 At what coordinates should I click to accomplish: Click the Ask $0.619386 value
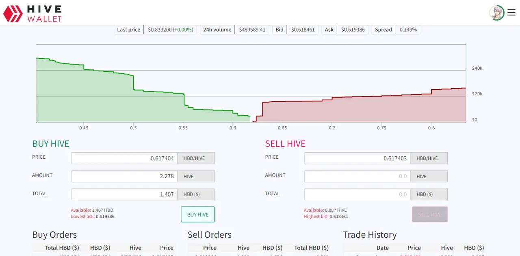click(353, 30)
